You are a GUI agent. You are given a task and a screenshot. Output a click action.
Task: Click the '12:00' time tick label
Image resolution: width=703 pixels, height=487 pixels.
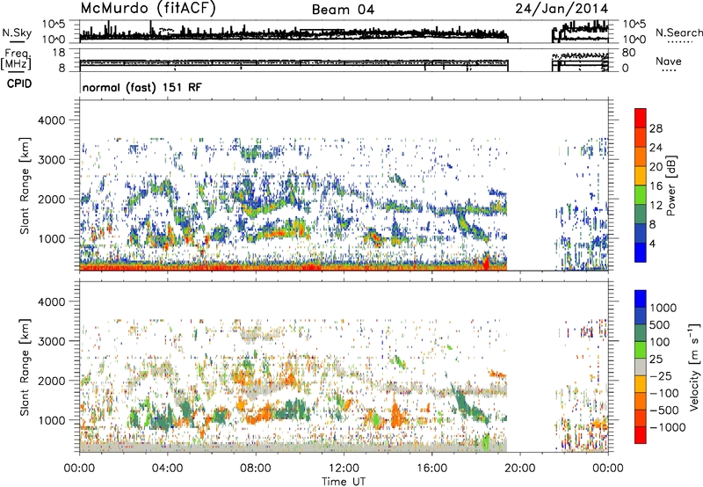coord(344,469)
